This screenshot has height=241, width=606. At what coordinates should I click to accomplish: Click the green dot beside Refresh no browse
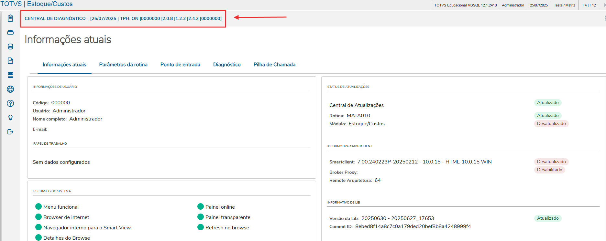point(201,227)
